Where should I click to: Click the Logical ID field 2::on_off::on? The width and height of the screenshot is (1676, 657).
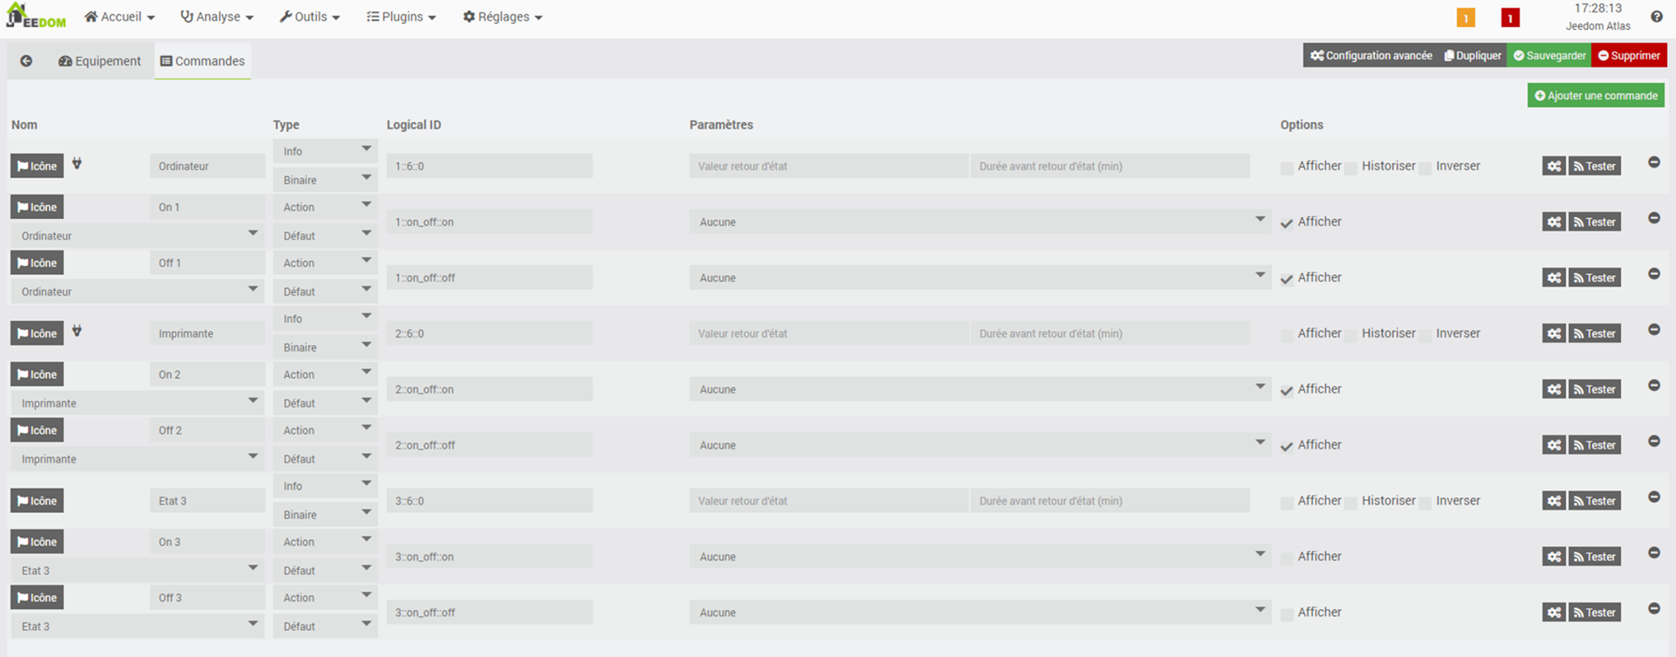click(490, 389)
